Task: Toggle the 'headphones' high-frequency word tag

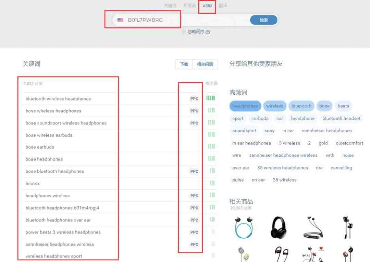Action: point(245,106)
